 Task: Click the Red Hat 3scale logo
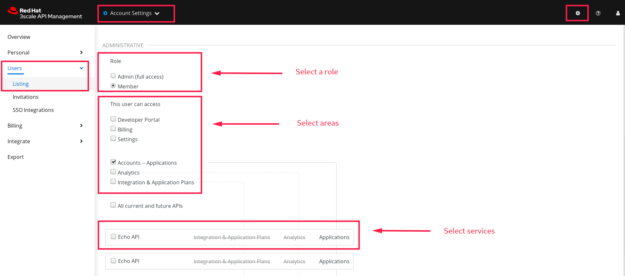45,13
